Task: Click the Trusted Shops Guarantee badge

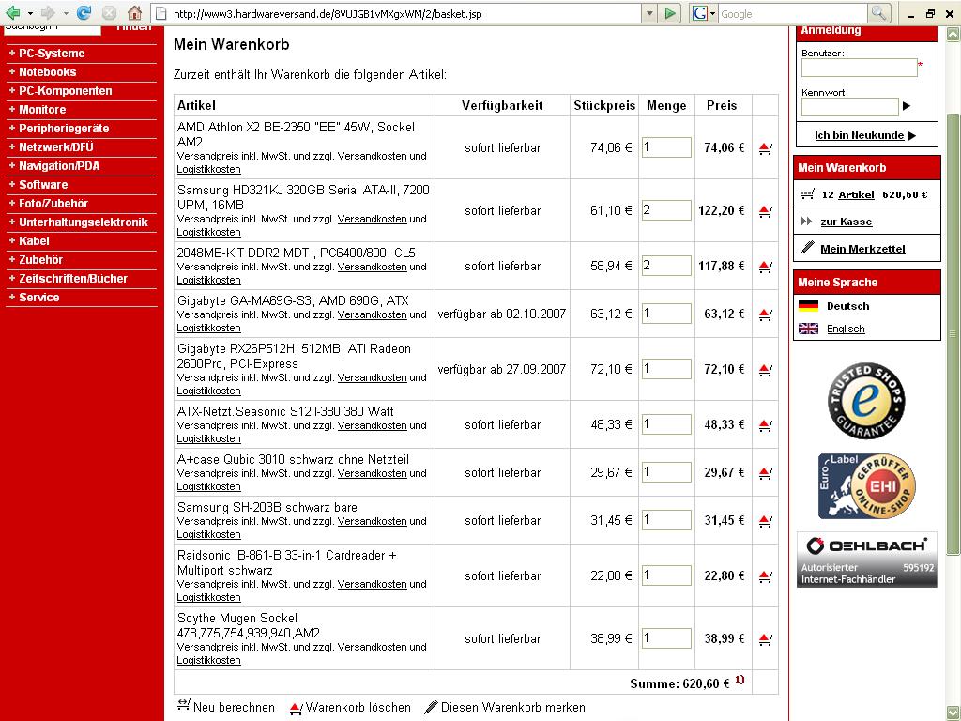Action: pyautogui.click(x=866, y=400)
